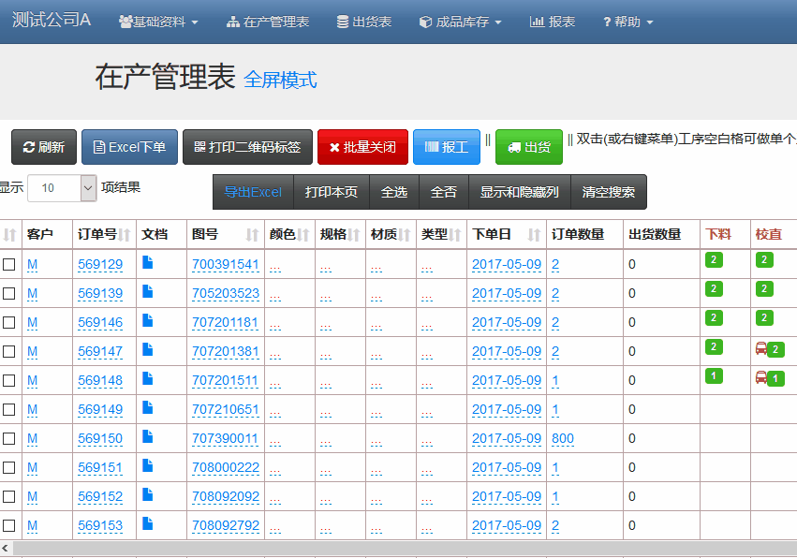This screenshot has width=797, height=558.
Task: Check the box for order 569129
Action: tap(9, 265)
